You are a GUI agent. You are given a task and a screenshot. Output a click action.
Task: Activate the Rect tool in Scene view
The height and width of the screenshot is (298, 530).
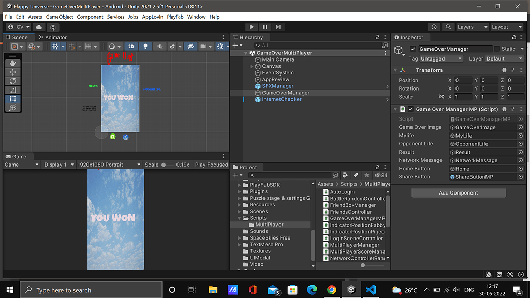(13, 98)
